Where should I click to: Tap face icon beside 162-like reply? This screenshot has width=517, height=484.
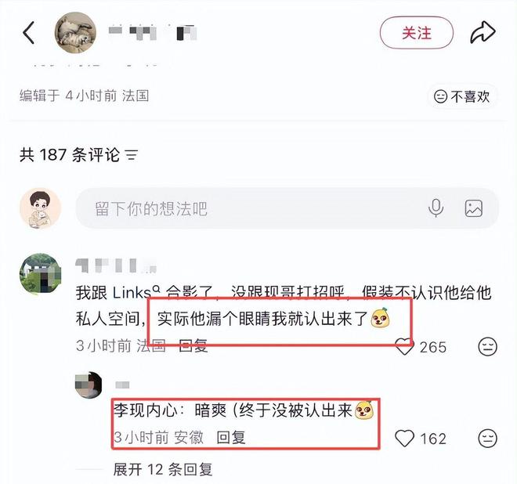click(487, 438)
